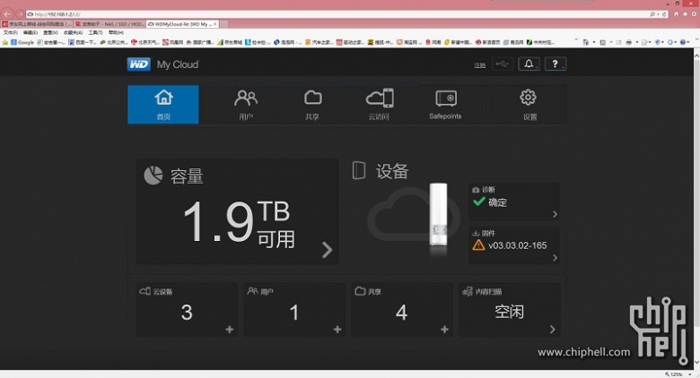Screen dimensions: 700x378
Task: Click the 用户 tile users icon
Action: pyautogui.click(x=253, y=291)
